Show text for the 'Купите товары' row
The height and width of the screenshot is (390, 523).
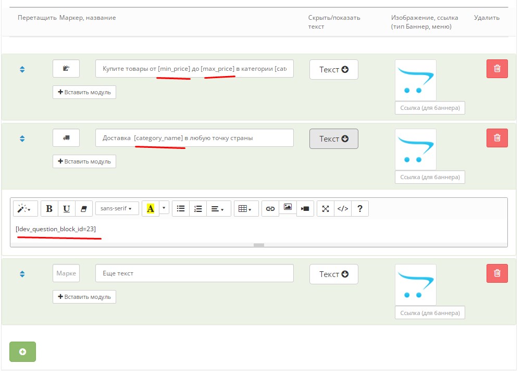(333, 69)
